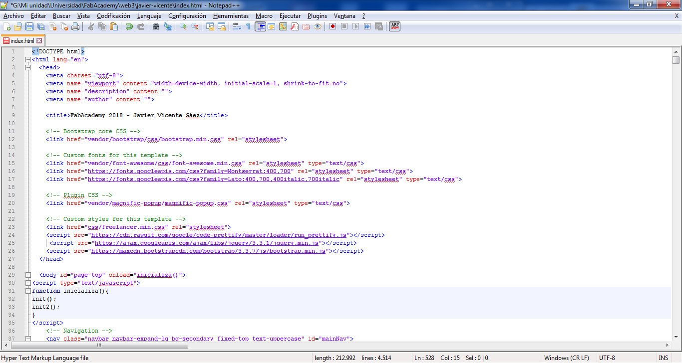Click the Paste clipboard icon

tap(114, 26)
